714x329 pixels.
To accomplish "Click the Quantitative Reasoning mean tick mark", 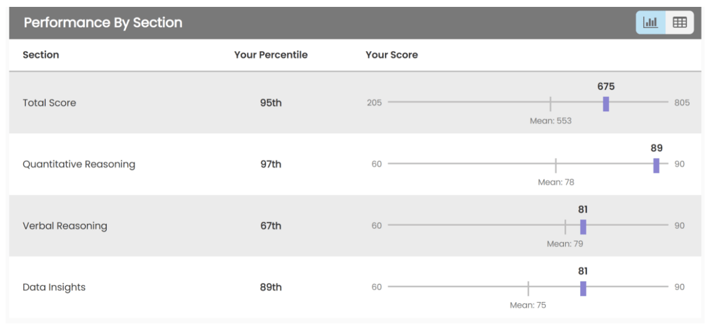I will (x=555, y=165).
